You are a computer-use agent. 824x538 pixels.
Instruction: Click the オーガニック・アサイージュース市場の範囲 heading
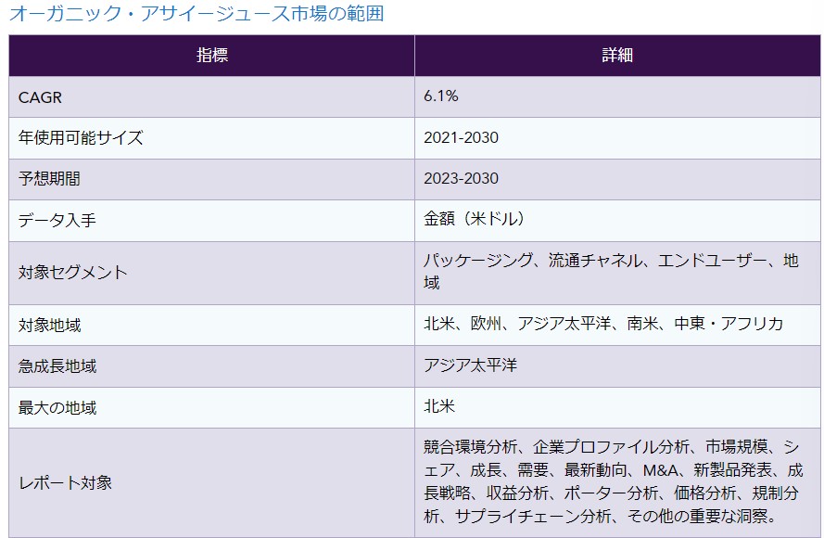[196, 14]
